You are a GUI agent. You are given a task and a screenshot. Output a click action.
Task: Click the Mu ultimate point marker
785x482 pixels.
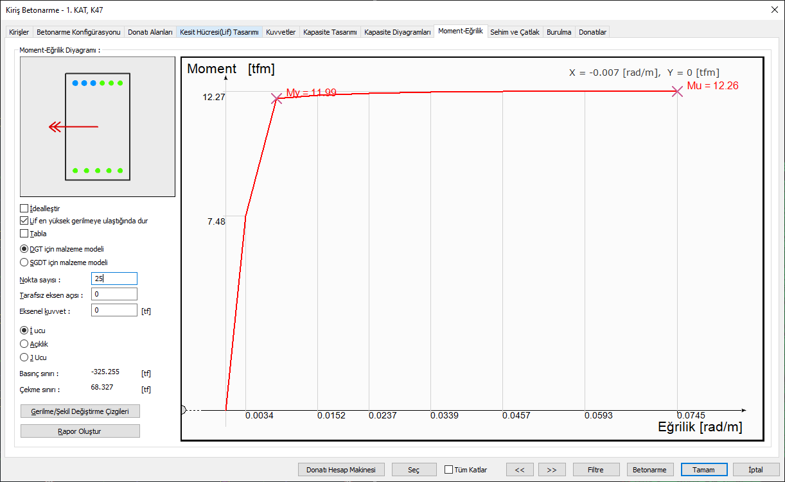pos(677,91)
